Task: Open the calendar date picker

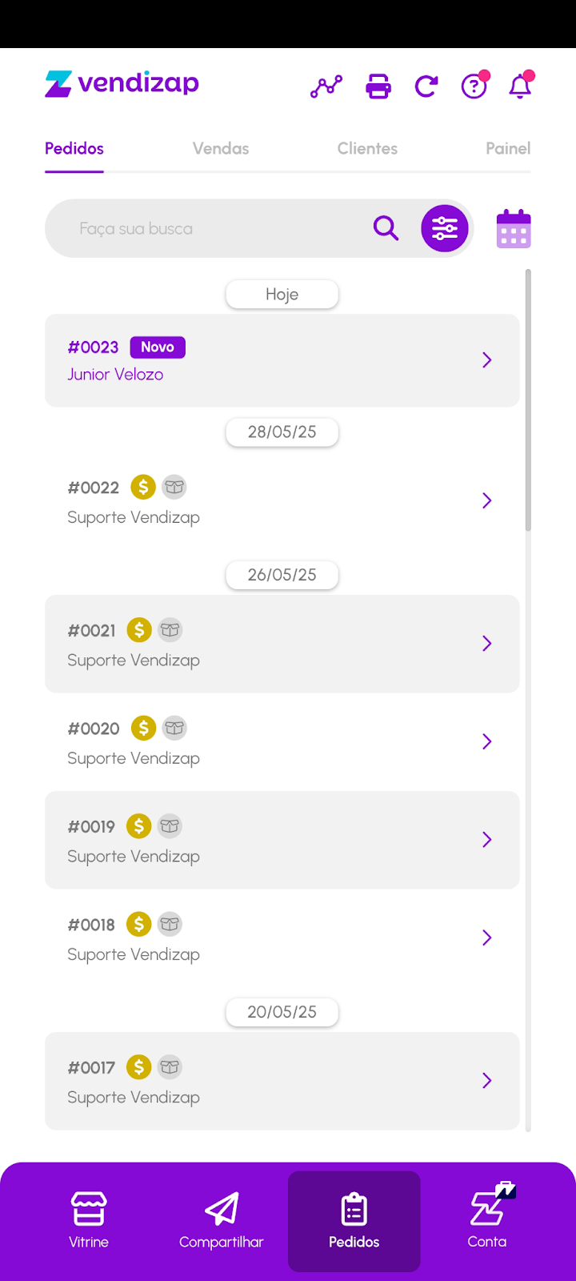Action: tap(514, 229)
